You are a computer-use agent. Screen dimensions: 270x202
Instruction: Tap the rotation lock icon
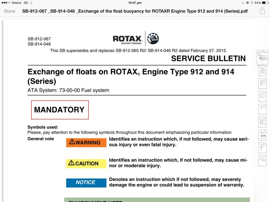point(248,3)
